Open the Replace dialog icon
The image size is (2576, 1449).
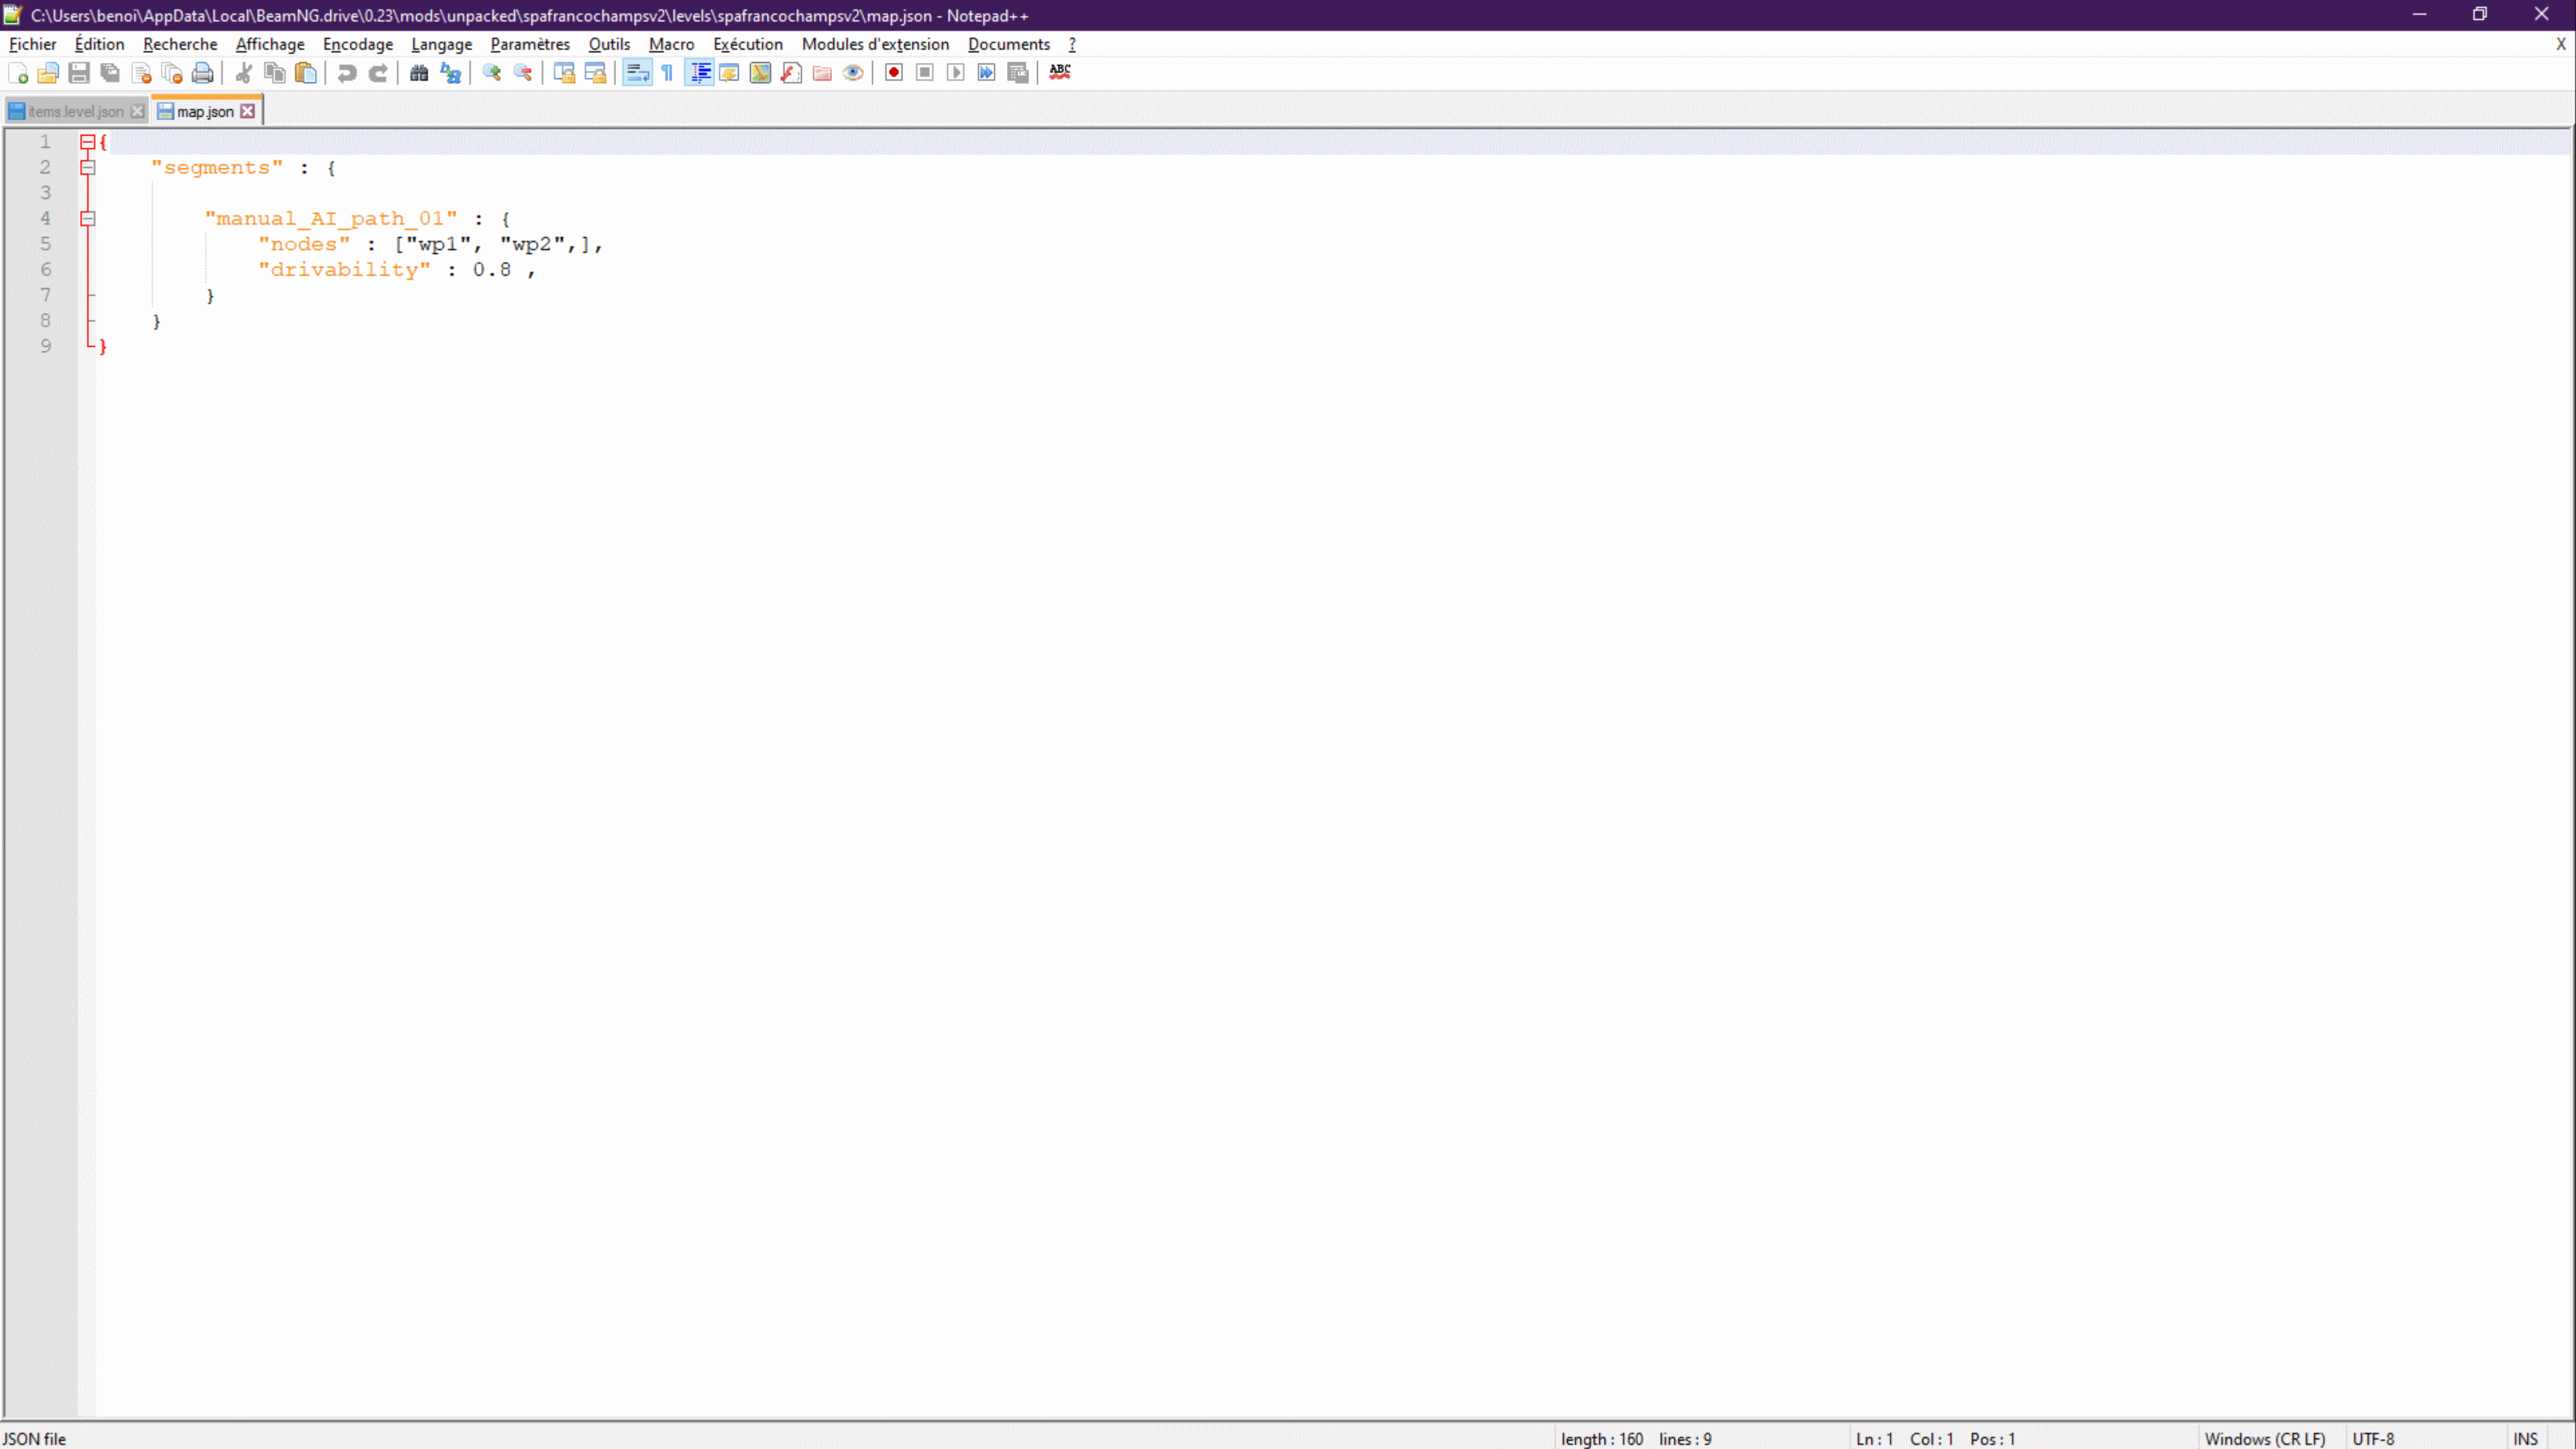click(x=450, y=73)
